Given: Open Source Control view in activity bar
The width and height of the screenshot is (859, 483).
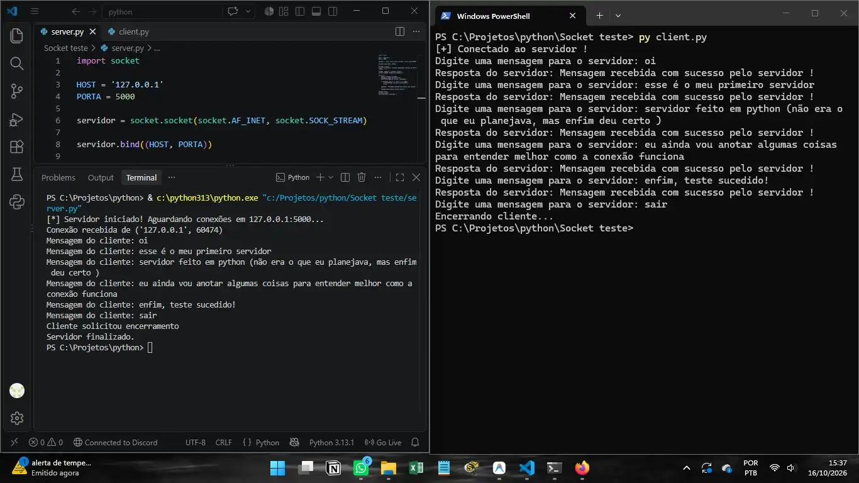Looking at the screenshot, I should (x=17, y=91).
